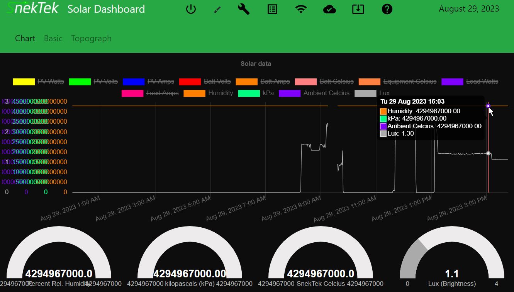Click the Lux Brightness gauge
The width and height of the screenshot is (514, 292).
click(x=451, y=258)
